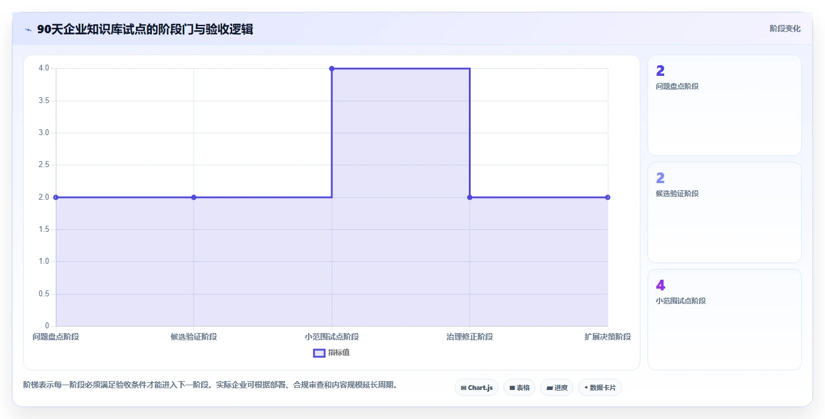Click the 指标值 legend label
This screenshot has width=825, height=419.
click(x=339, y=353)
